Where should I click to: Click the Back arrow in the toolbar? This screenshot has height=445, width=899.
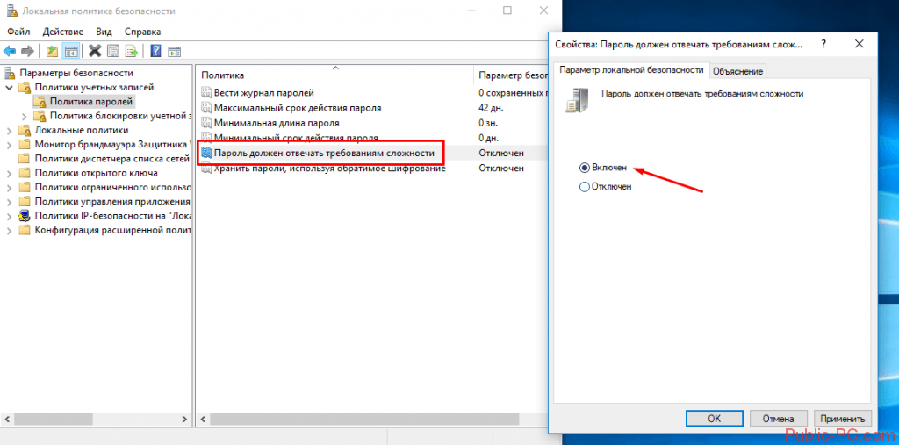[10, 51]
